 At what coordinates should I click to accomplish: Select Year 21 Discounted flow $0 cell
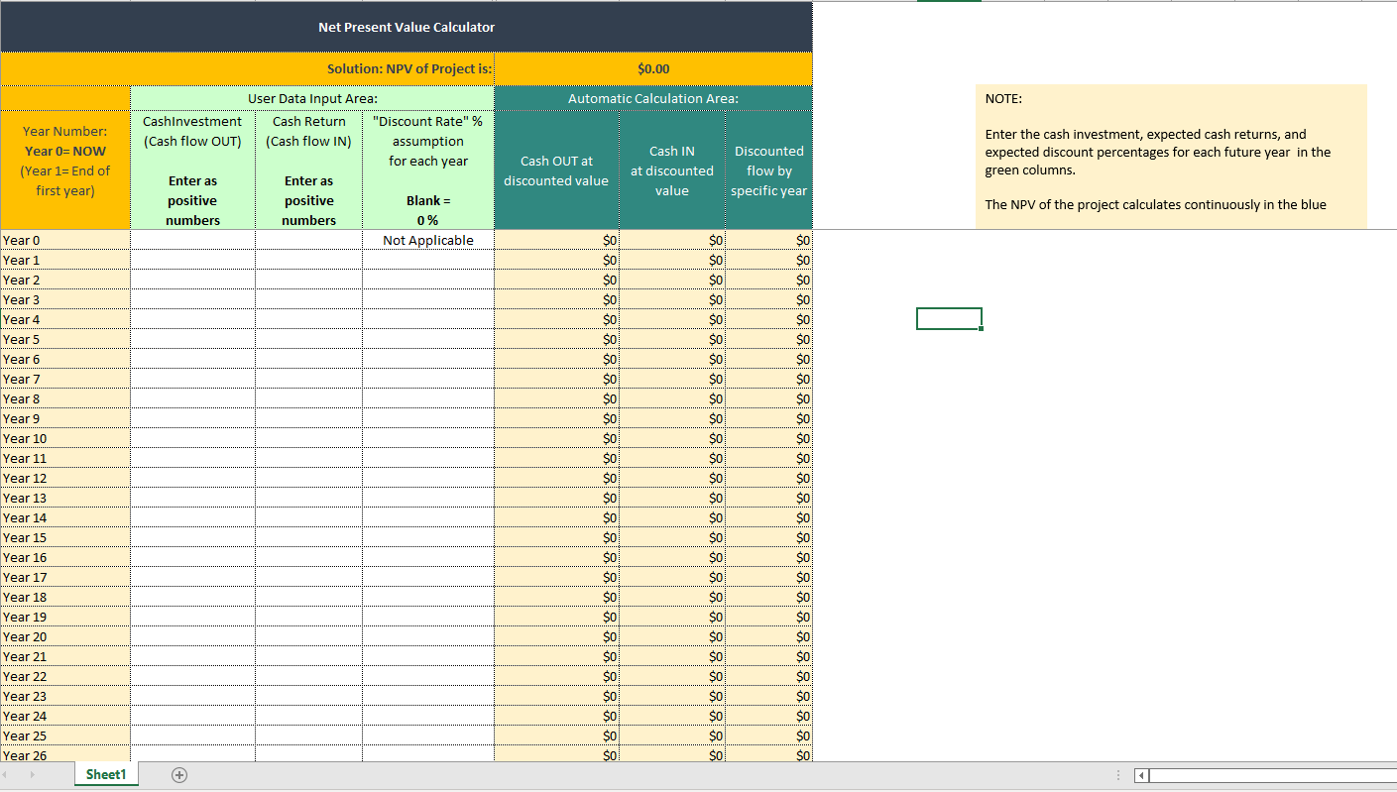point(769,656)
